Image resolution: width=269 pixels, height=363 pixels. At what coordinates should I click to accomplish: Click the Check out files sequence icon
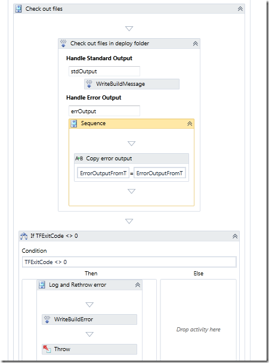click(x=18, y=9)
